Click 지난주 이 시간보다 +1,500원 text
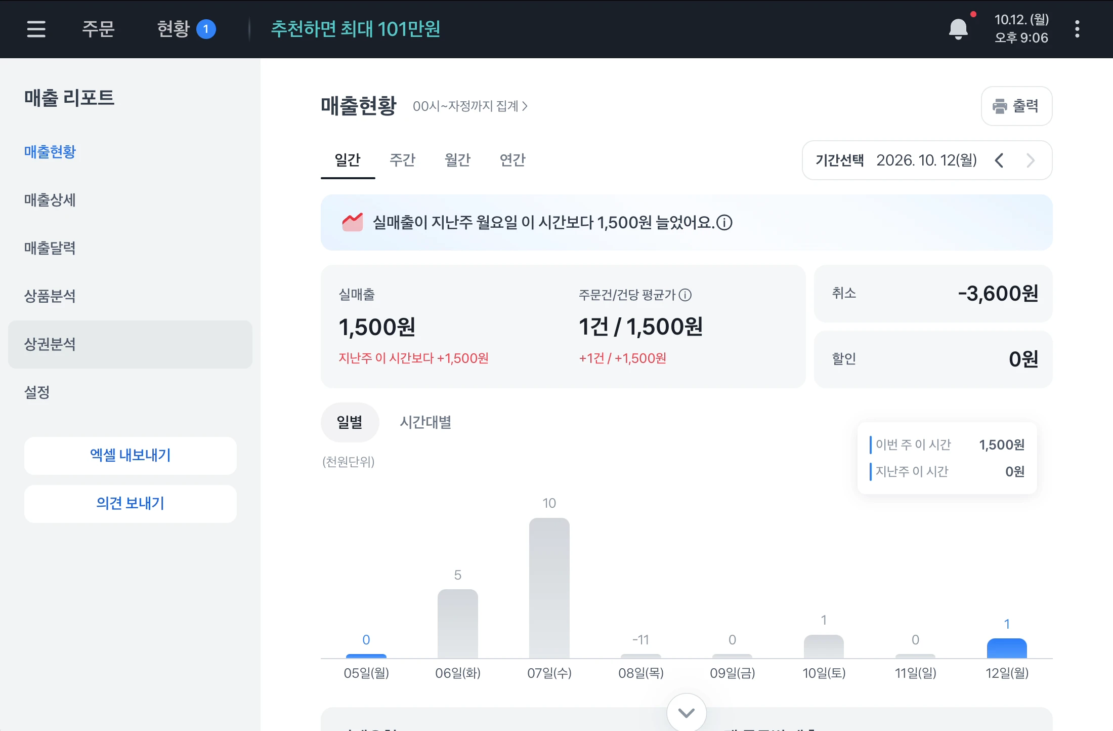Viewport: 1113px width, 731px height. point(413,358)
